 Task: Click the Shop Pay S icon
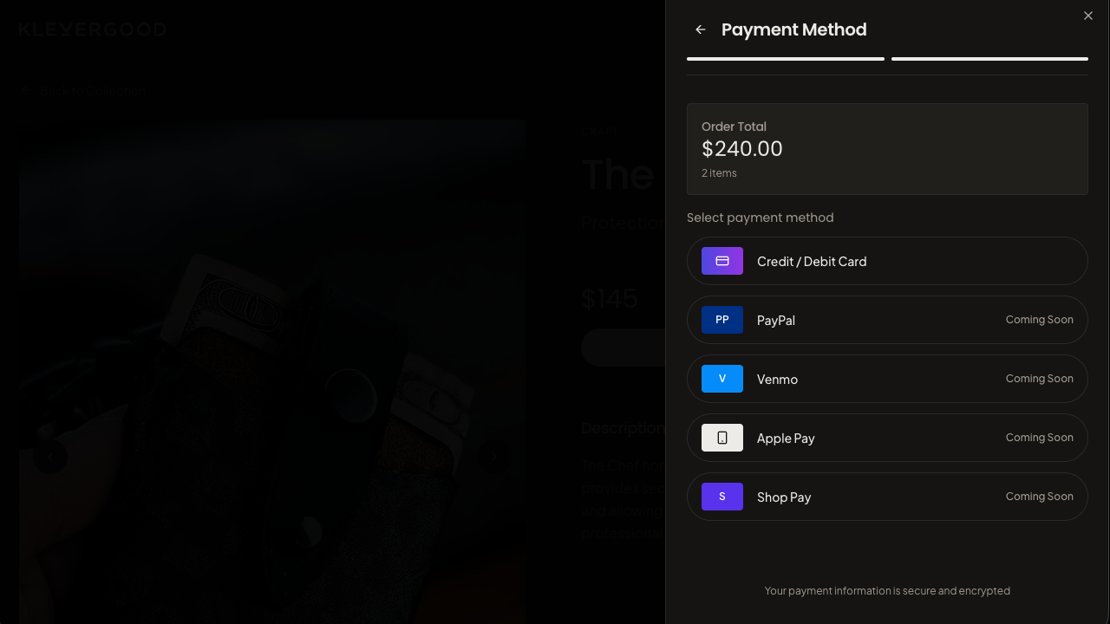722,497
